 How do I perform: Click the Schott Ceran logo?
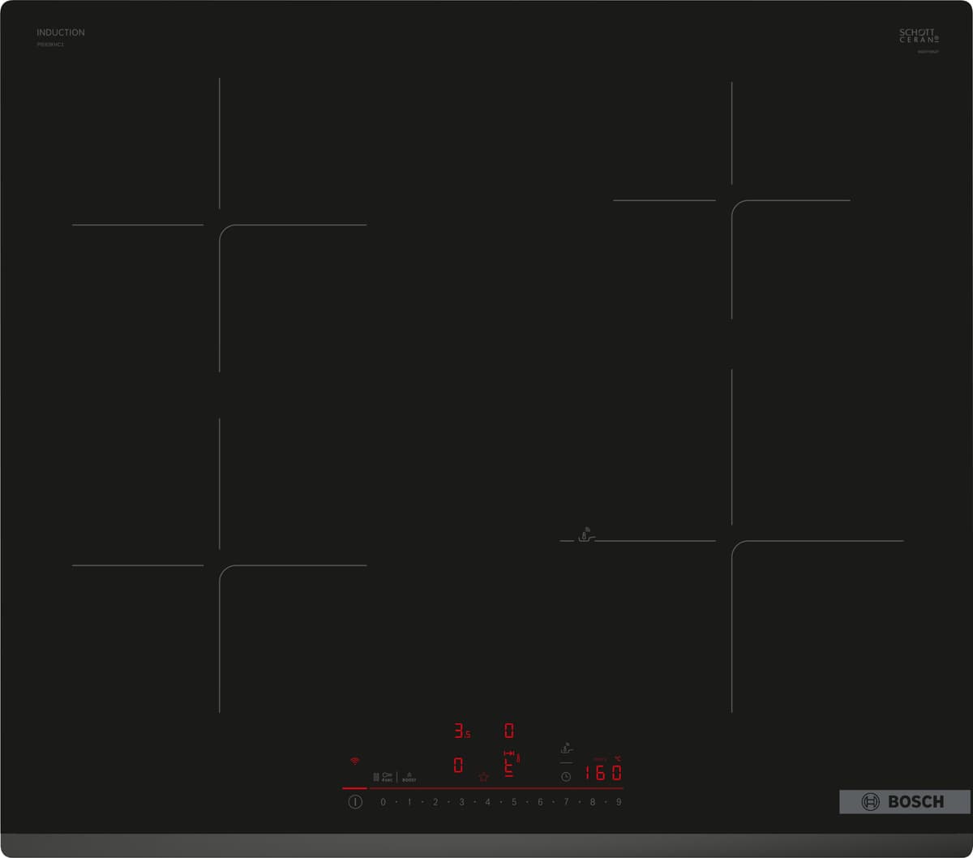[919, 36]
